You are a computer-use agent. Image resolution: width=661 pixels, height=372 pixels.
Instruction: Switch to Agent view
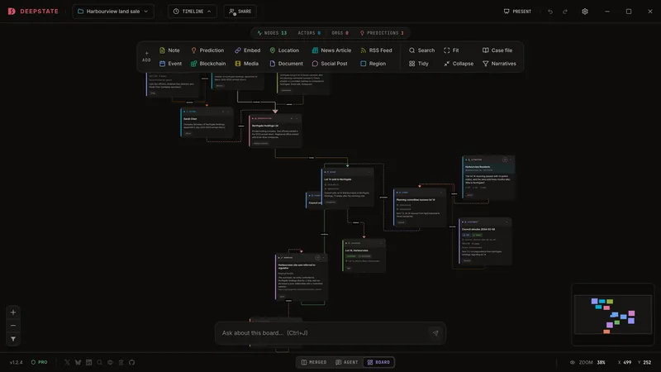pyautogui.click(x=346, y=362)
